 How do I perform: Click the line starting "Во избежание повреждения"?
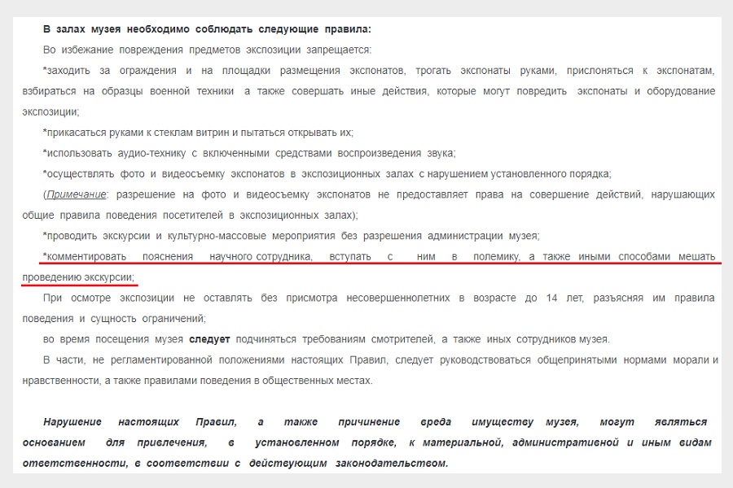207,50
